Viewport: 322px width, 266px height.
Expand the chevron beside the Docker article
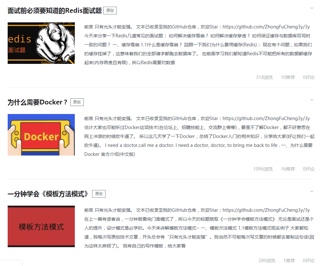point(312,100)
